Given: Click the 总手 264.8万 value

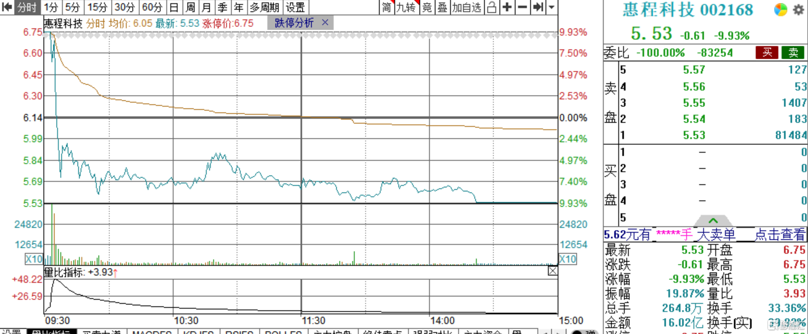Looking at the screenshot, I should (683, 309).
